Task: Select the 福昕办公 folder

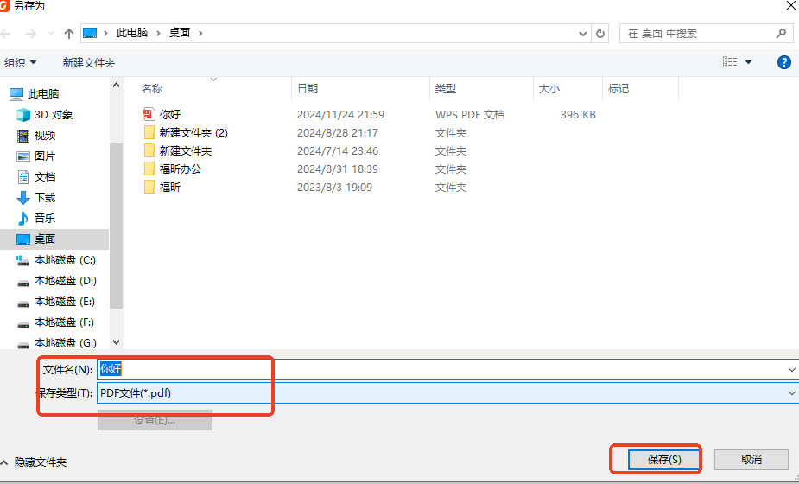Action: point(180,169)
